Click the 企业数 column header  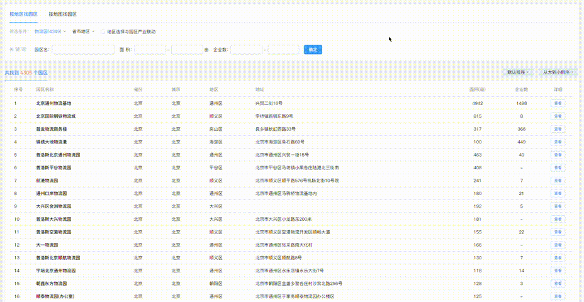pos(521,90)
